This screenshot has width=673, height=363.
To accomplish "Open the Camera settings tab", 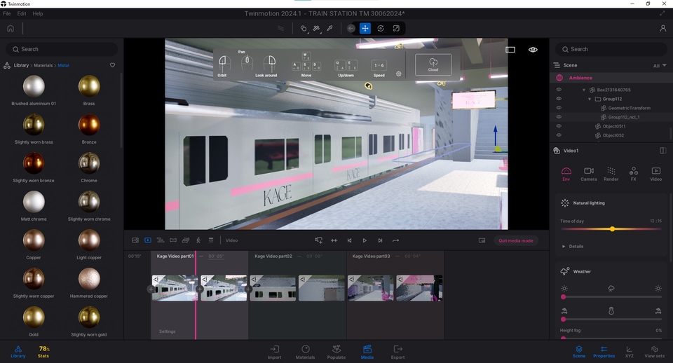I will pos(588,174).
